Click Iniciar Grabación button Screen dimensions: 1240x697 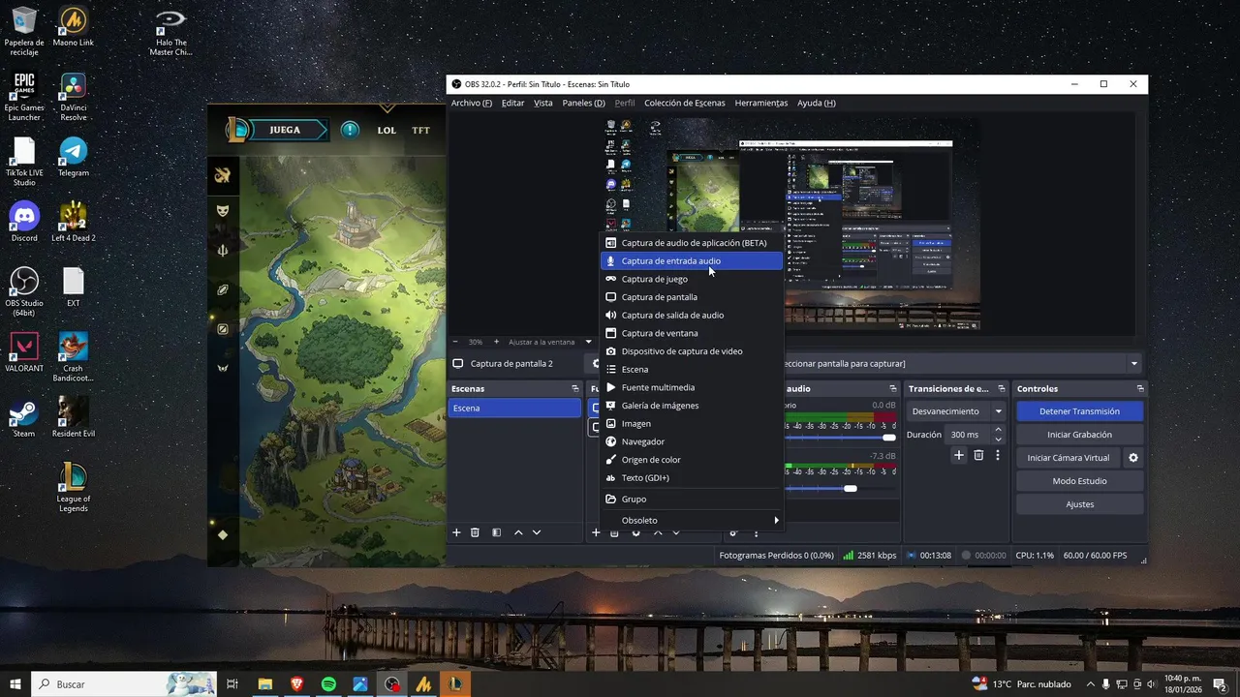(1079, 435)
